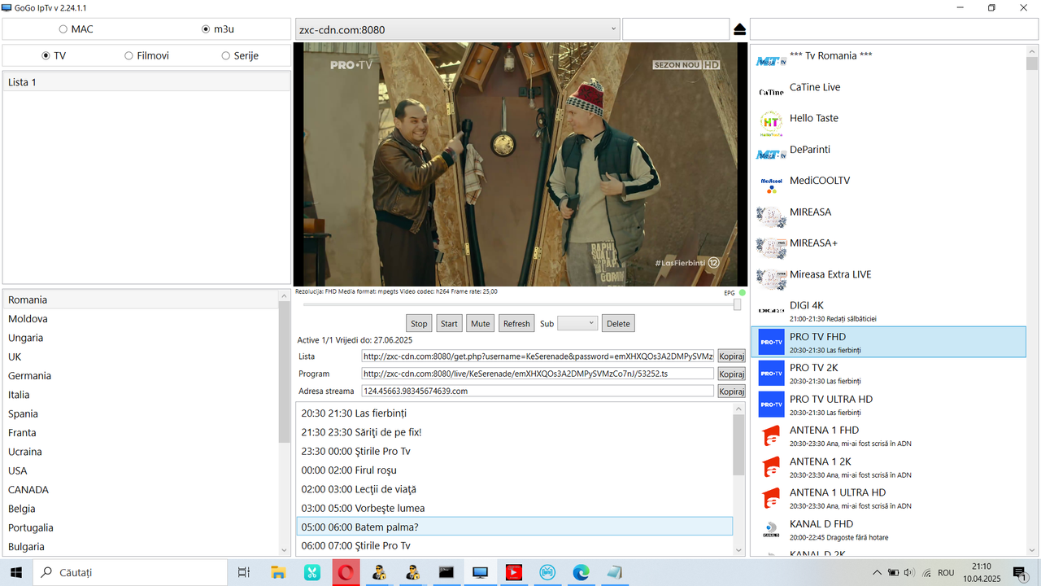Click the Stop playback button

tap(419, 323)
